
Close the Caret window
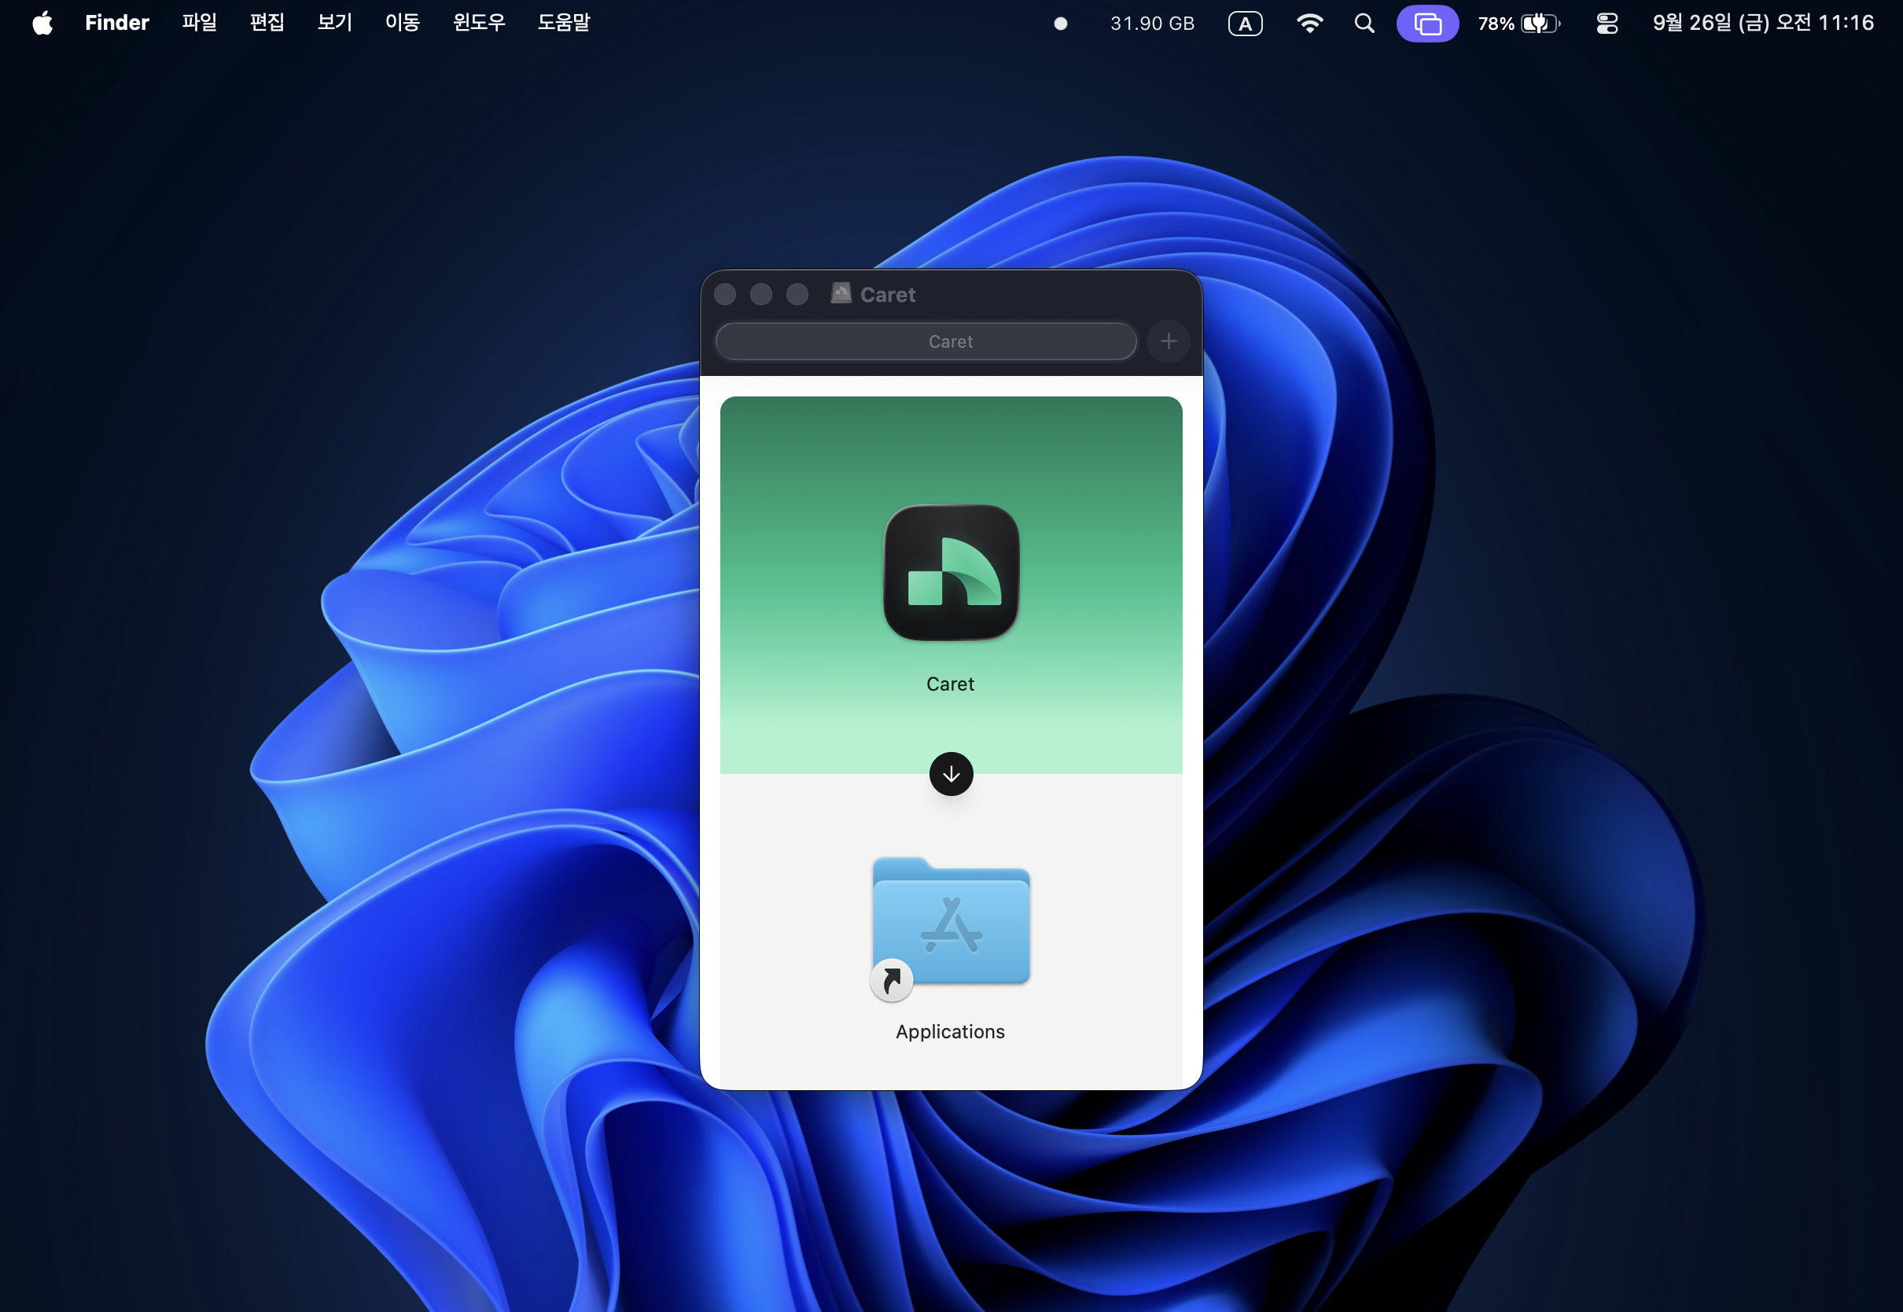725,294
